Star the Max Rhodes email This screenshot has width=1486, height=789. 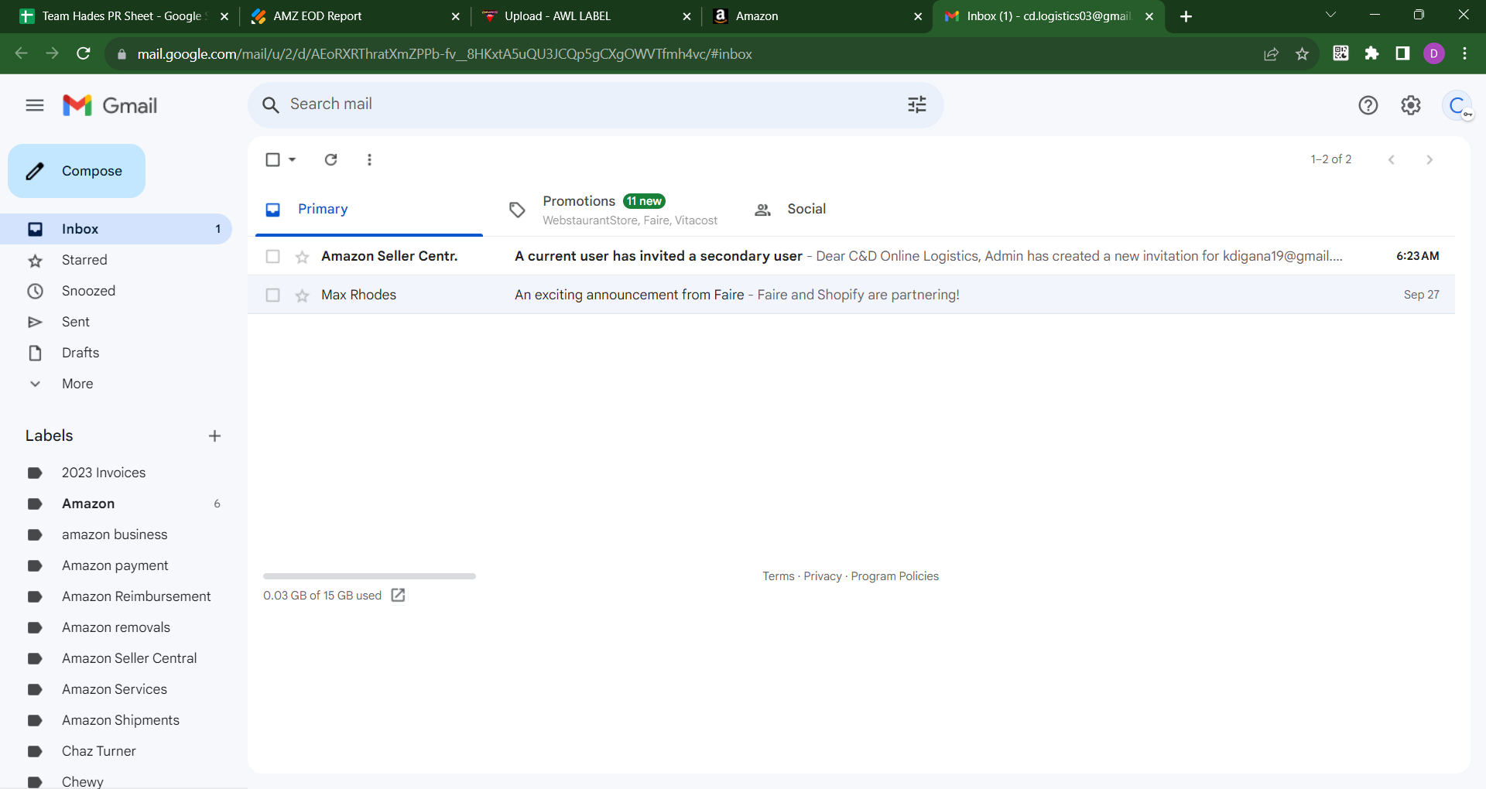click(x=303, y=295)
